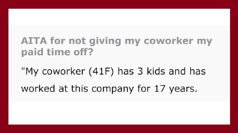This screenshot has width=238, height=133.
Task: Click the dark red border at the top
Action: [x=119, y=4]
